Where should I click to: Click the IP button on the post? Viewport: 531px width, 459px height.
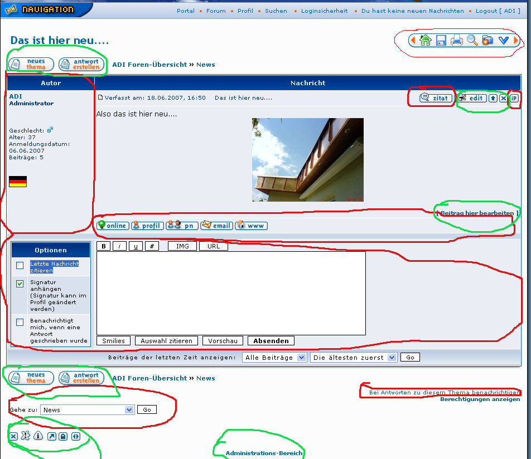point(514,98)
